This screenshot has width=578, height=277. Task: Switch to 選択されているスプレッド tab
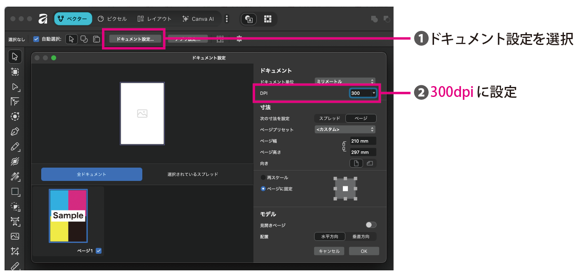193,174
